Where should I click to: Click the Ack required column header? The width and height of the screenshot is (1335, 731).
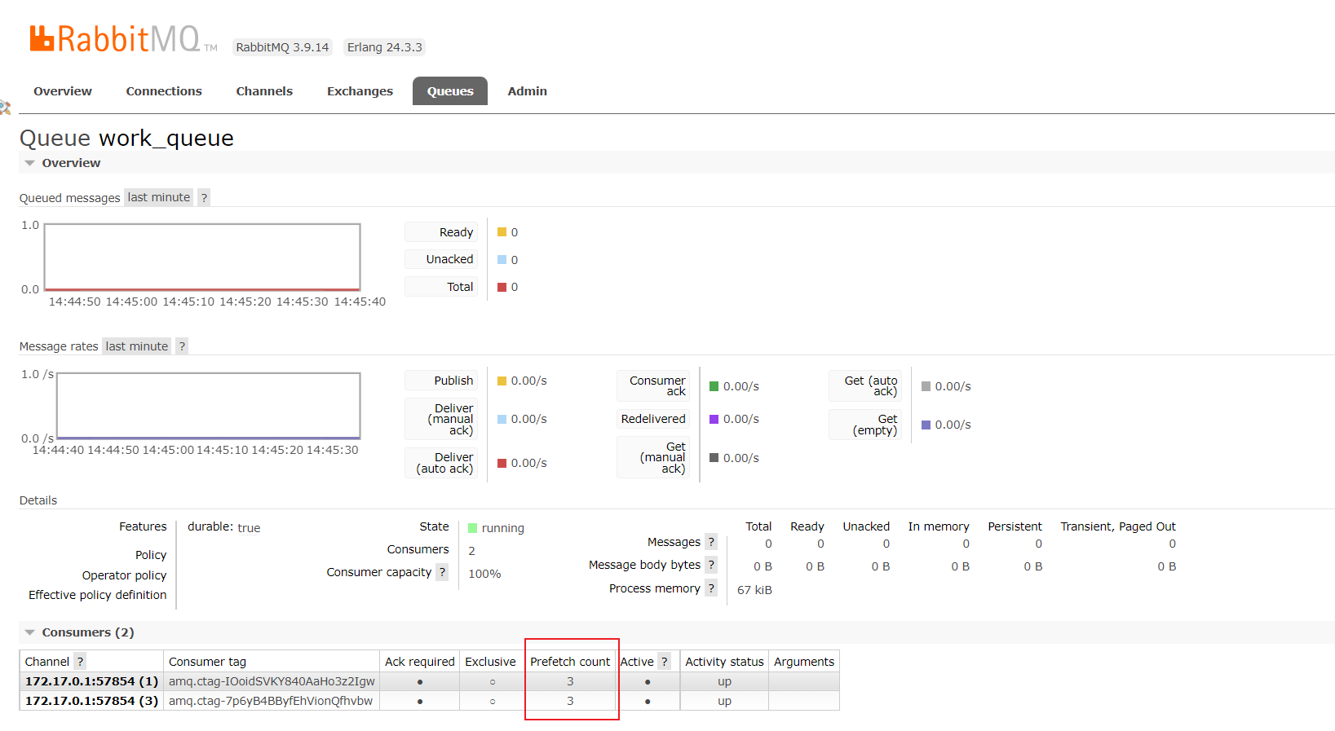pos(420,662)
